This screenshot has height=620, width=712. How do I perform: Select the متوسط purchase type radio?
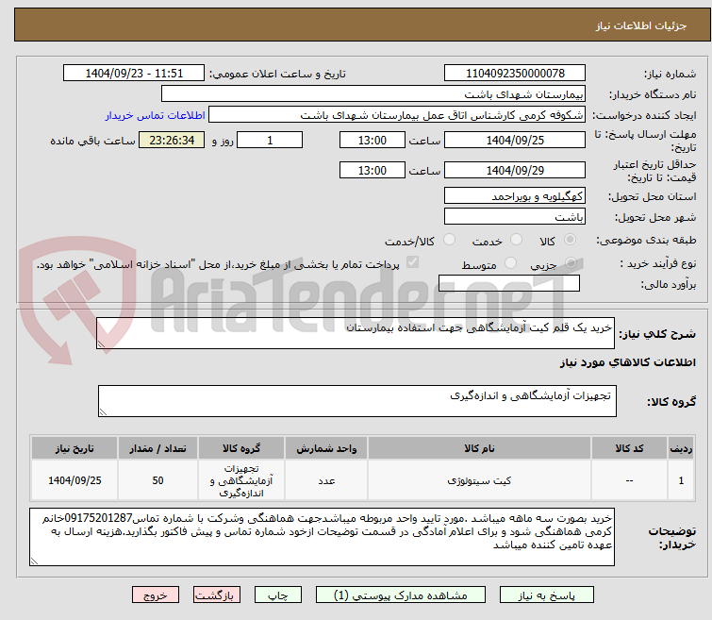pyautogui.click(x=510, y=263)
